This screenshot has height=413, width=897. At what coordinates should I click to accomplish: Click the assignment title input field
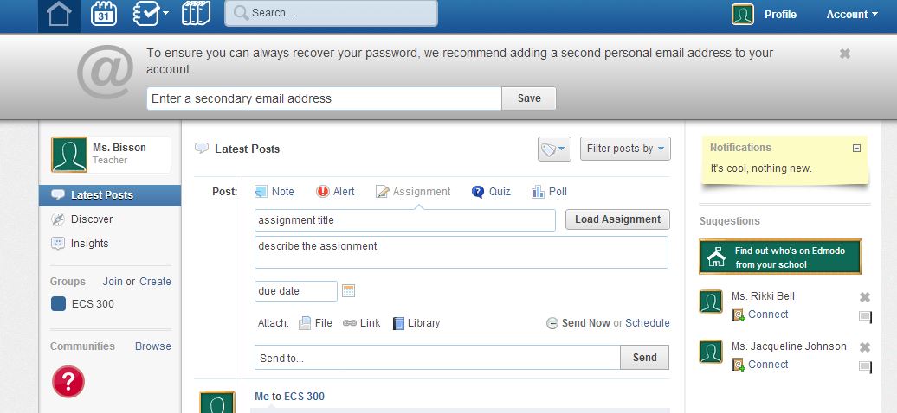404,220
